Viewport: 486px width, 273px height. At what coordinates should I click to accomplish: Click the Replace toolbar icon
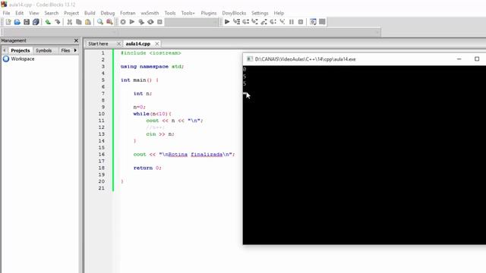coord(109,22)
